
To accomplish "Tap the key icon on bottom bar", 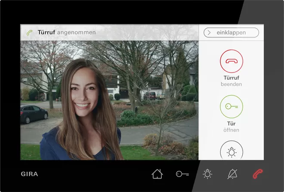I will [182, 174].
